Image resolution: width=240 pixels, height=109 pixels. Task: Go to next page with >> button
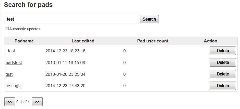(x=37, y=102)
